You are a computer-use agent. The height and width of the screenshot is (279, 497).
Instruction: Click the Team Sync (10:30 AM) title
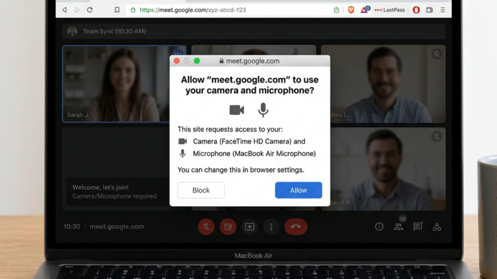pyautogui.click(x=115, y=31)
